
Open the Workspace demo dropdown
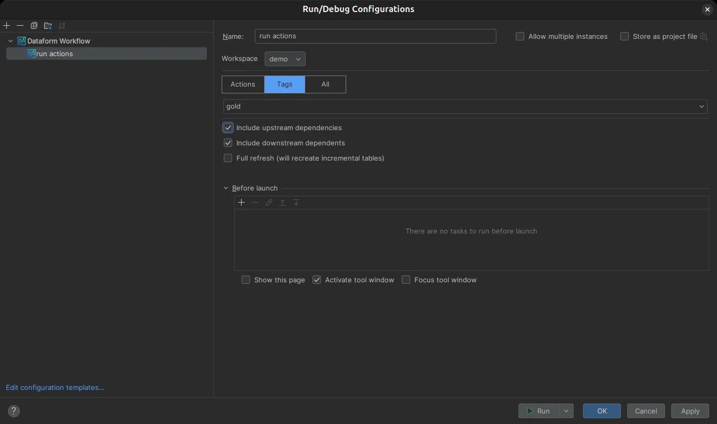point(285,59)
